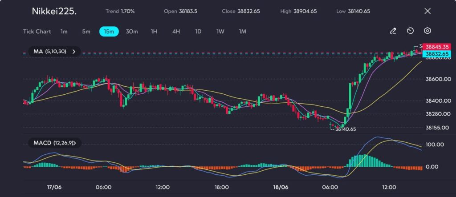Viewport: 456px width, 197px height.
Task: Select the active 15m timeframe
Action: point(109,32)
